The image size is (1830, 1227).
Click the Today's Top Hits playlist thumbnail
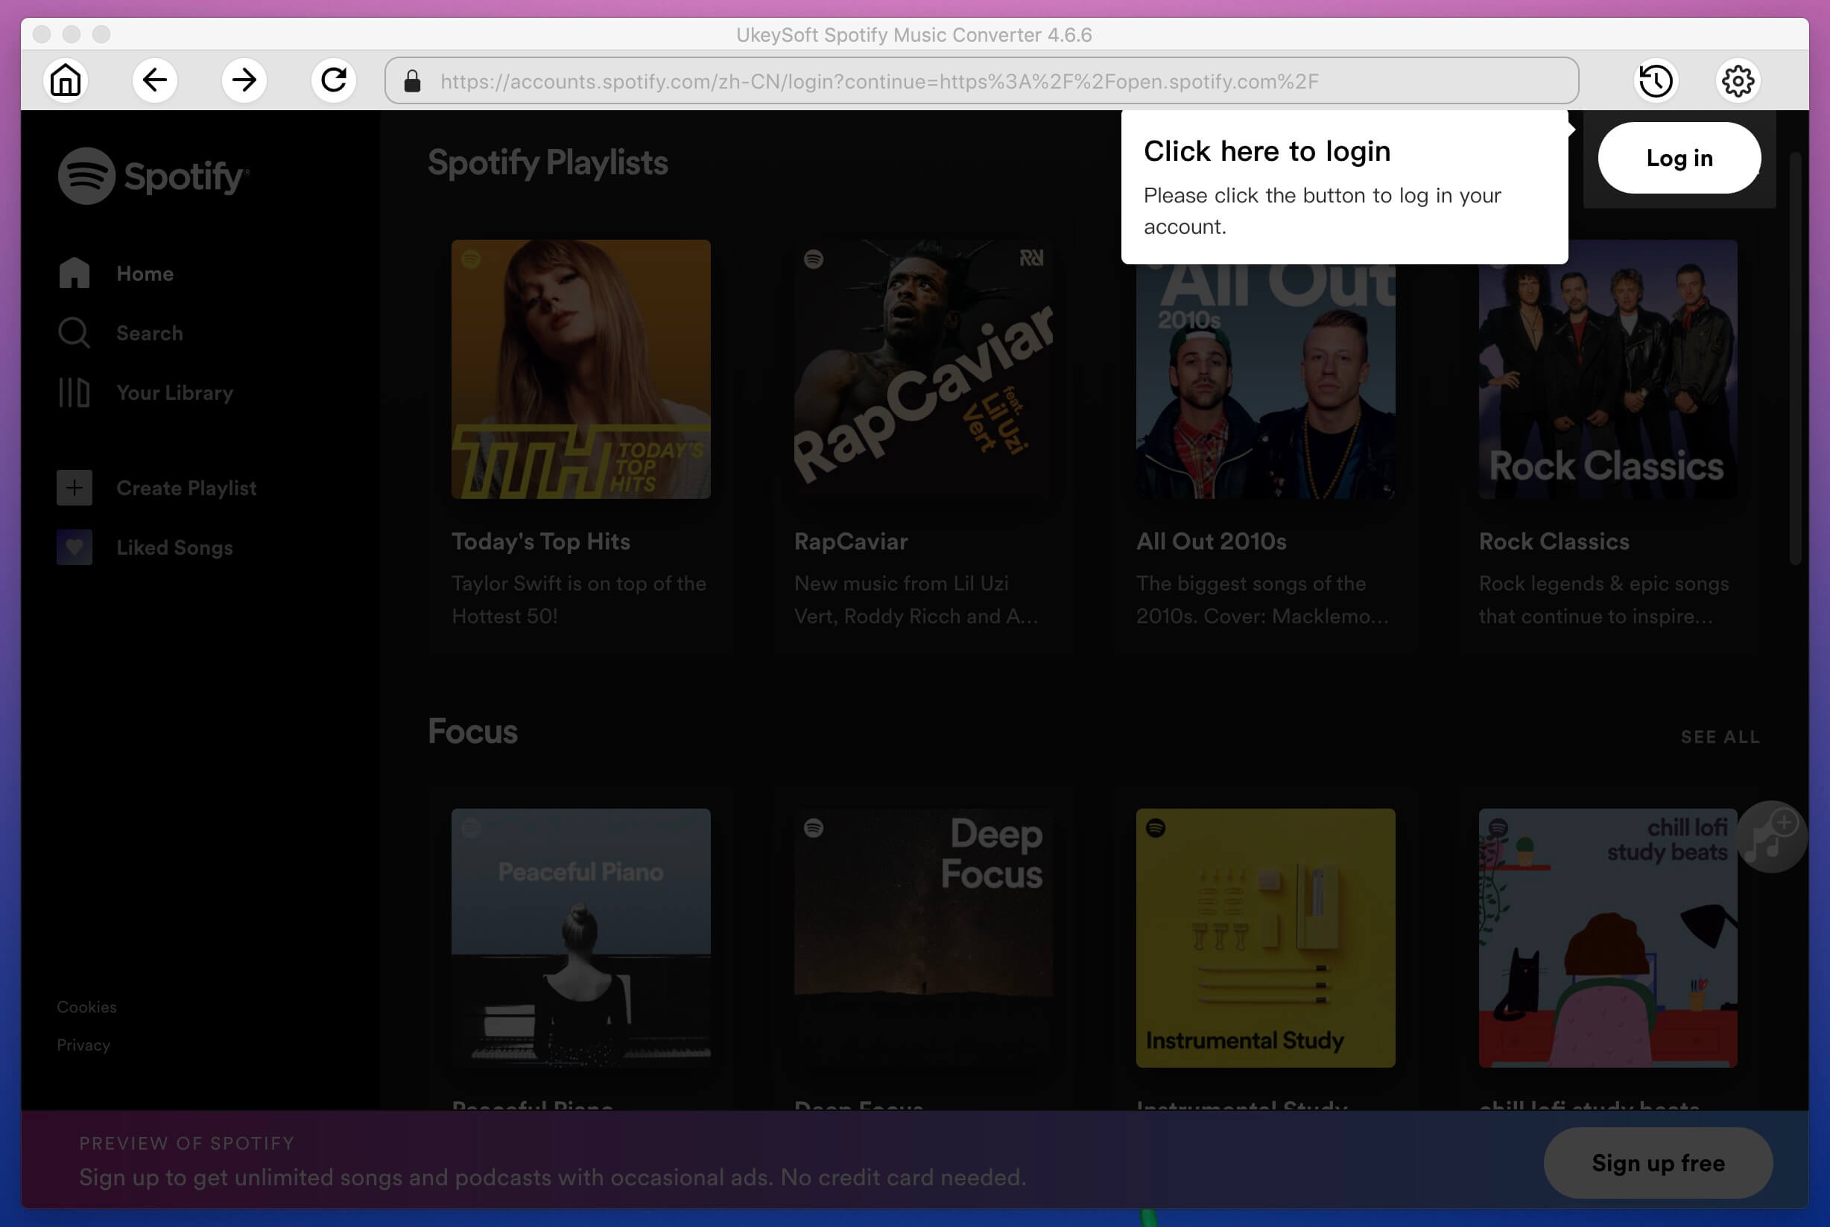pyautogui.click(x=580, y=370)
